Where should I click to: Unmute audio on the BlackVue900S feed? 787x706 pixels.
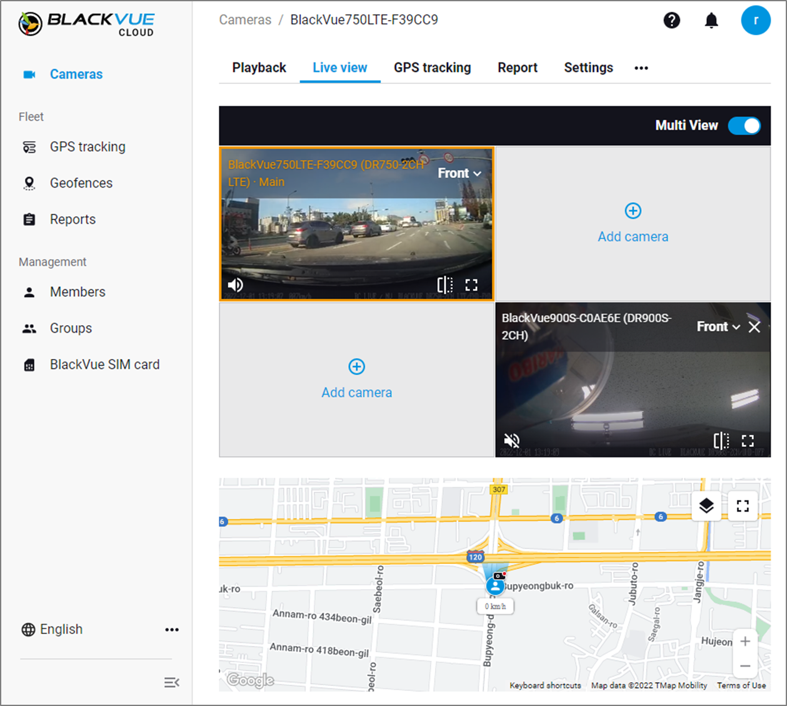[x=511, y=441]
